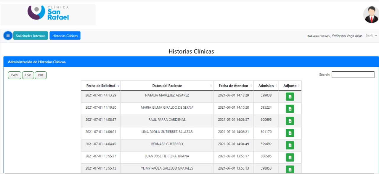Download attachment for Natalia Marquez Alvarez
379x174 pixels.
click(x=290, y=97)
